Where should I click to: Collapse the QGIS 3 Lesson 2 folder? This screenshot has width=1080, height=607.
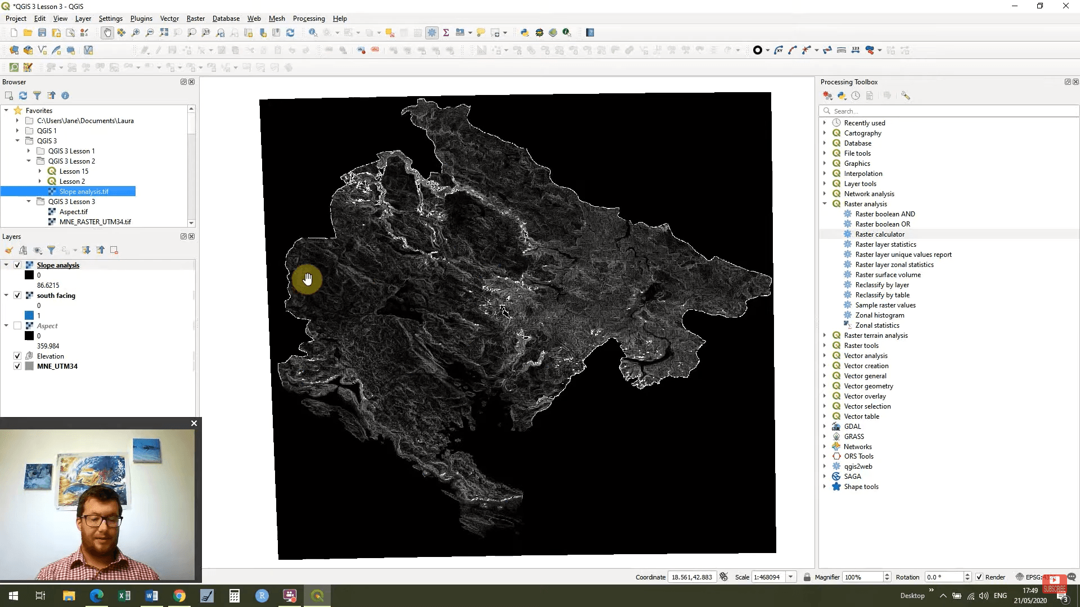[x=29, y=161]
